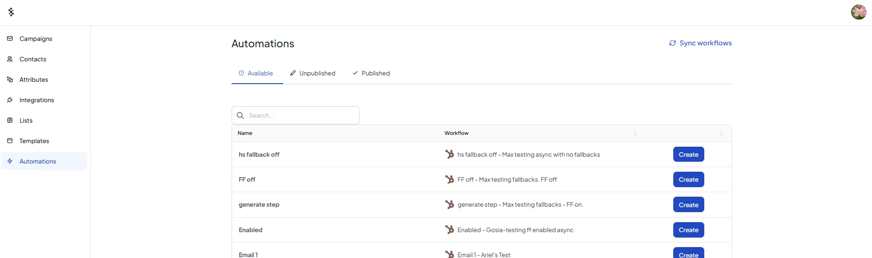The width and height of the screenshot is (872, 258).
Task: Click HubSpot icon in hs fallback off row
Action: coord(449,154)
